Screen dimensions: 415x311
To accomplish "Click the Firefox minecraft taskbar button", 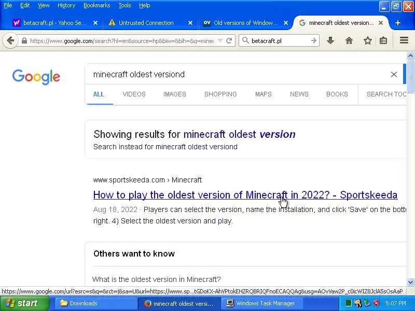I will (179, 303).
